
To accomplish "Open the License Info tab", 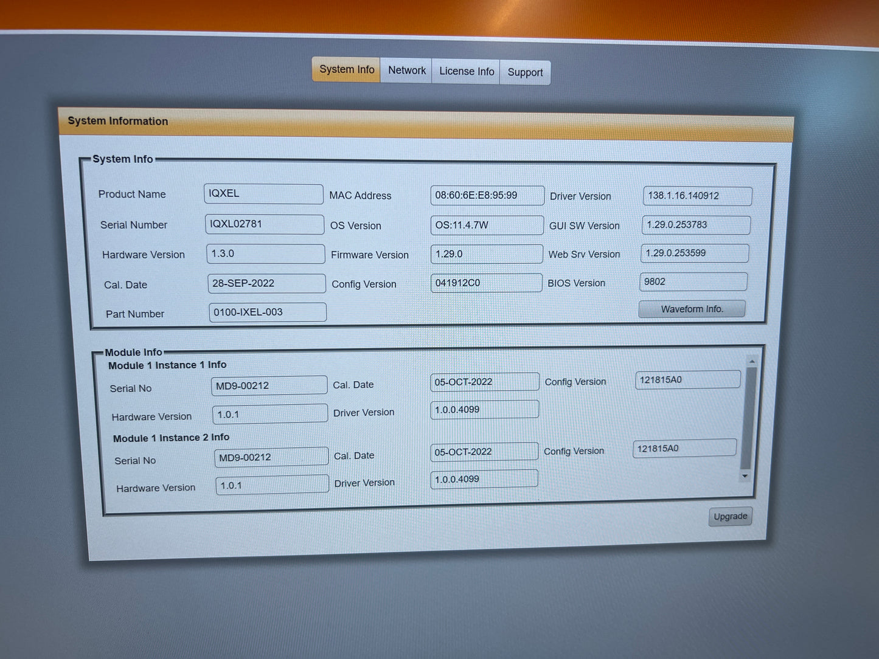I will pos(466,72).
